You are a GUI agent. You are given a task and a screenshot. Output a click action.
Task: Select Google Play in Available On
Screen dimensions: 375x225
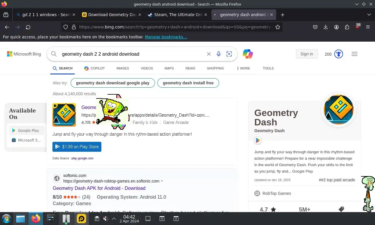[x=26, y=130]
